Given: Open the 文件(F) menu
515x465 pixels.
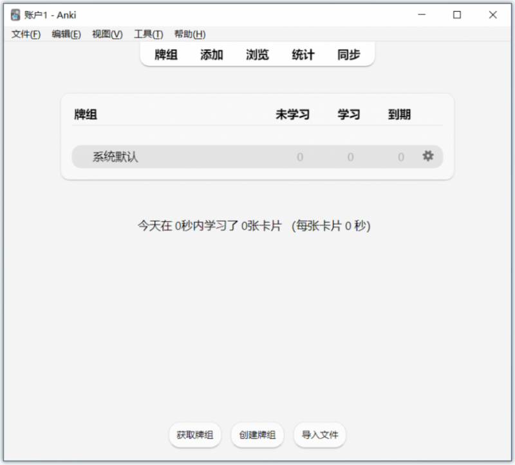Looking at the screenshot, I should [26, 34].
